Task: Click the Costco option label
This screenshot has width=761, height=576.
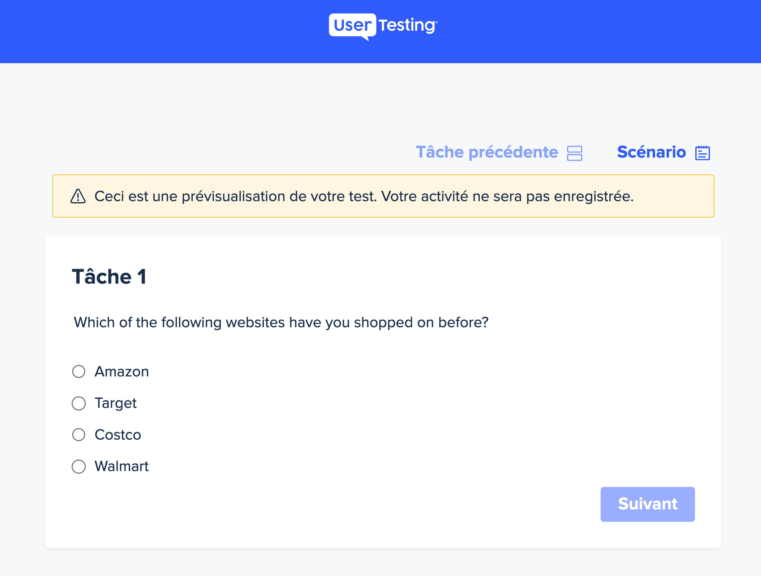Action: 118,435
